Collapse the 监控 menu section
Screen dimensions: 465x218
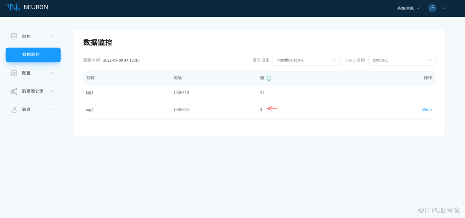[x=52, y=36]
